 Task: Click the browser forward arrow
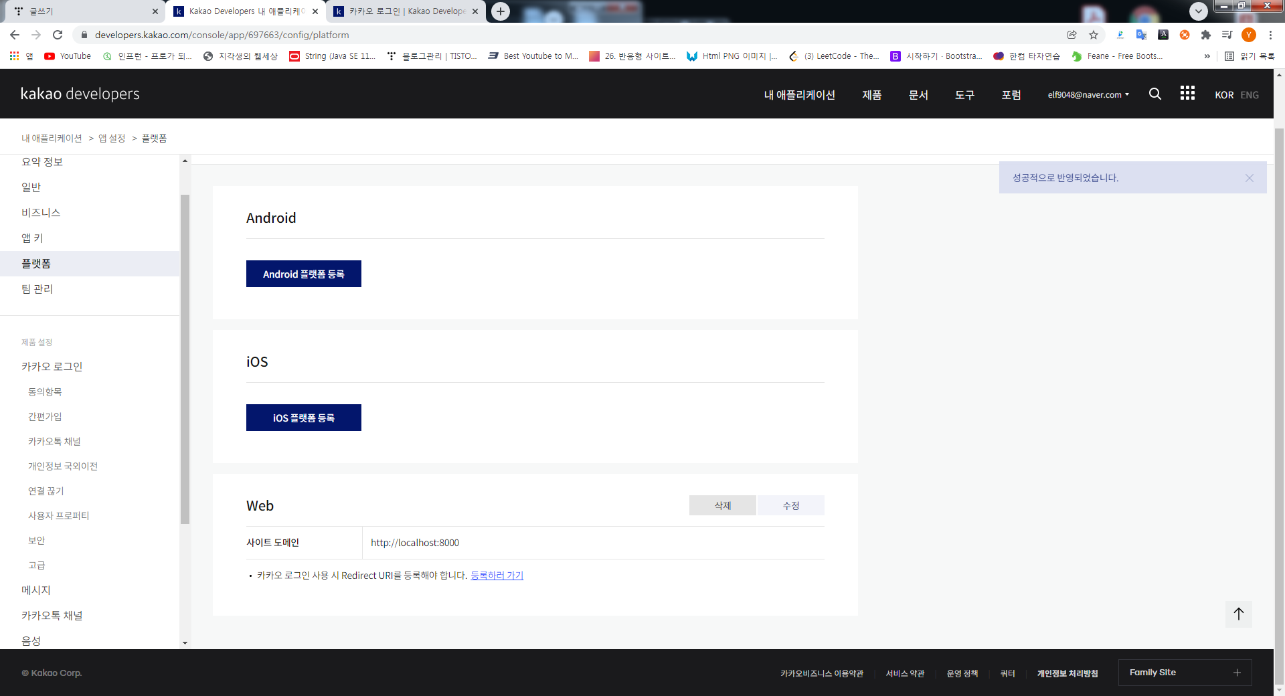(x=36, y=35)
